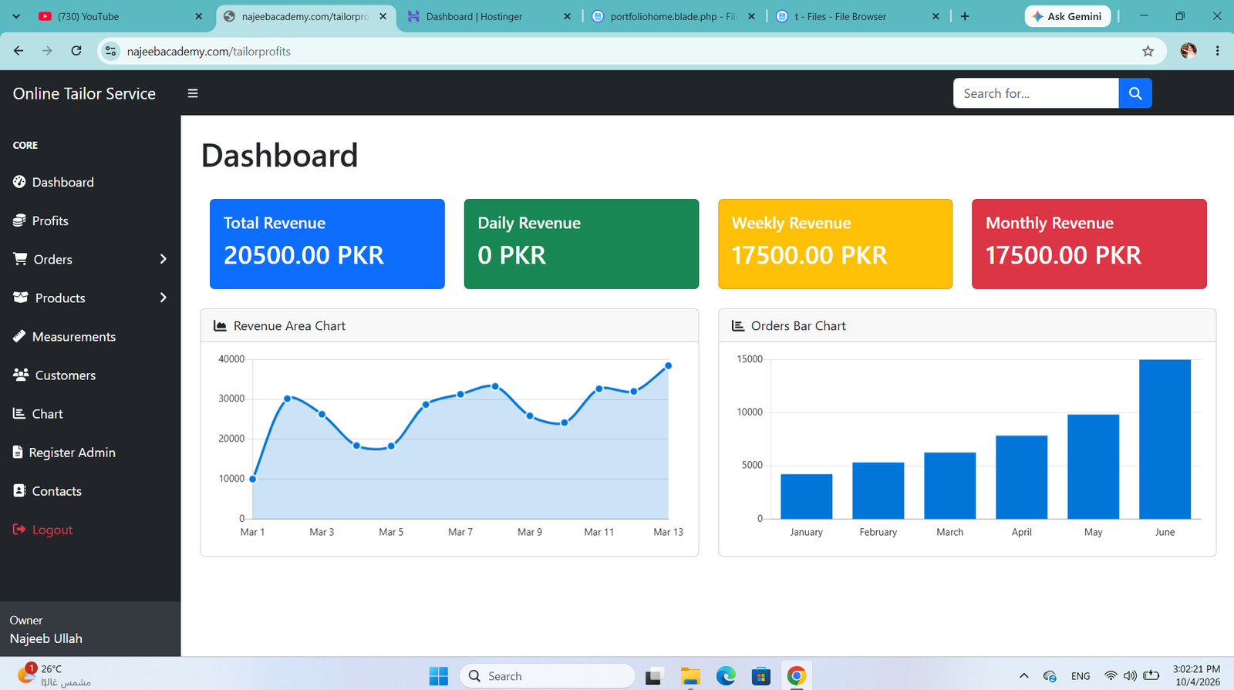Click the Ask Gemini button

tap(1067, 16)
